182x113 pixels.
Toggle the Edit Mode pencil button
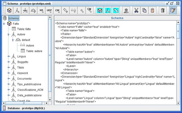[x=173, y=11]
